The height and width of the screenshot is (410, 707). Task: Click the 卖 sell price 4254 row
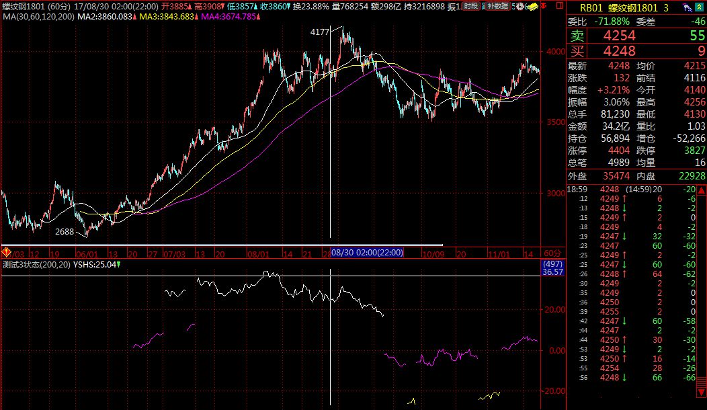636,36
